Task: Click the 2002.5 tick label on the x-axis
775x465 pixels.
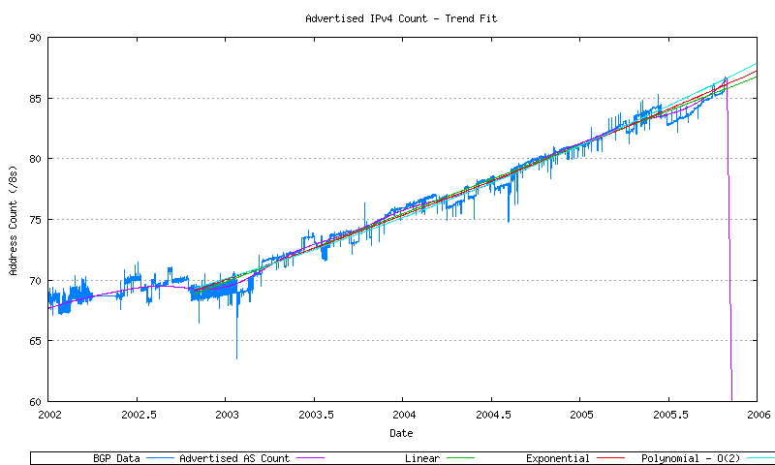Action: pos(137,415)
